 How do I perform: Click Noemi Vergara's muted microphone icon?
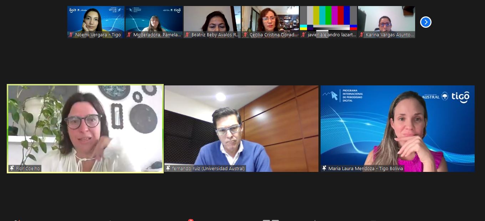(x=71, y=35)
